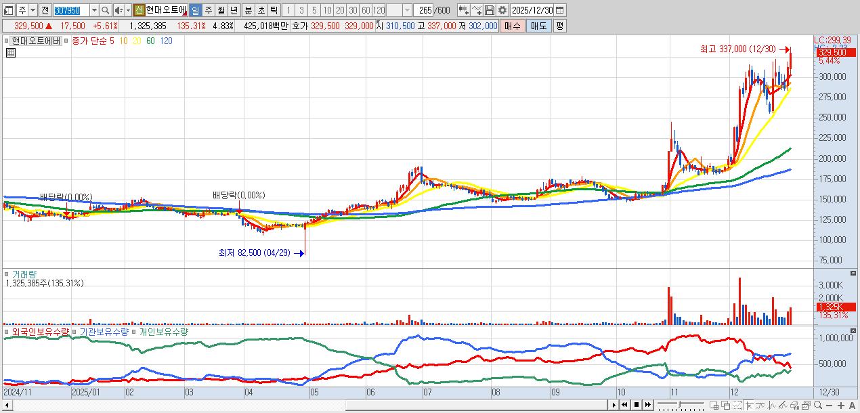Click the magnifier zoom icon at bottom right
This screenshot has height=413, width=860.
tap(817, 405)
